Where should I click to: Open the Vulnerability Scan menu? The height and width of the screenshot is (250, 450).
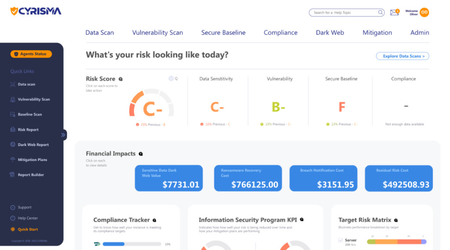pyautogui.click(x=158, y=32)
